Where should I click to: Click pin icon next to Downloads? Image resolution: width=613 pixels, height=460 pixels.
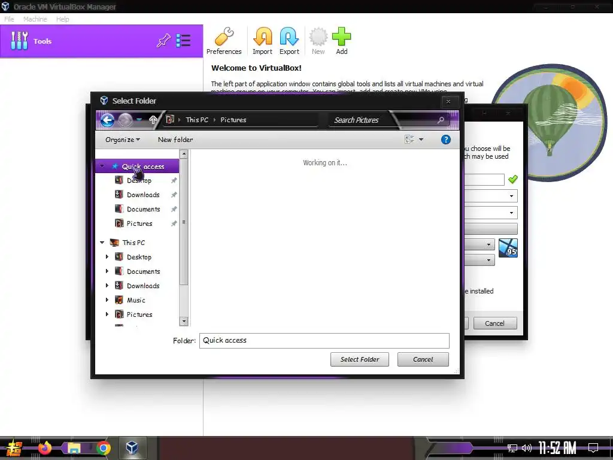click(174, 195)
